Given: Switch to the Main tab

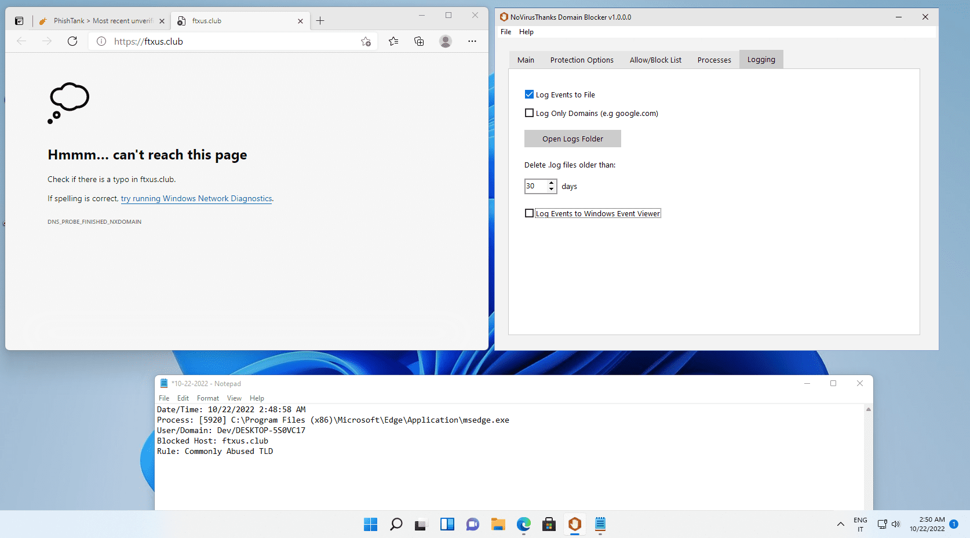Looking at the screenshot, I should click(x=526, y=60).
